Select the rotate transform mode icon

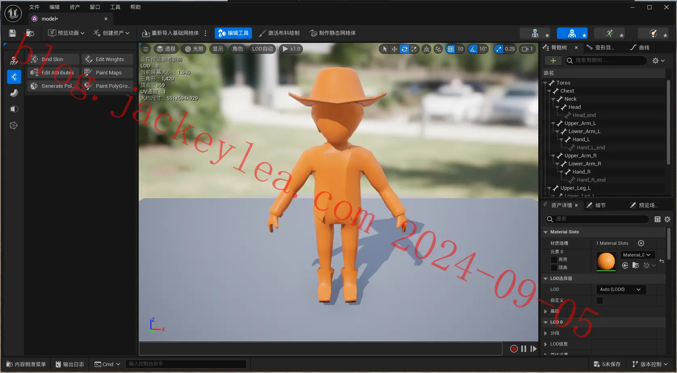coord(404,49)
